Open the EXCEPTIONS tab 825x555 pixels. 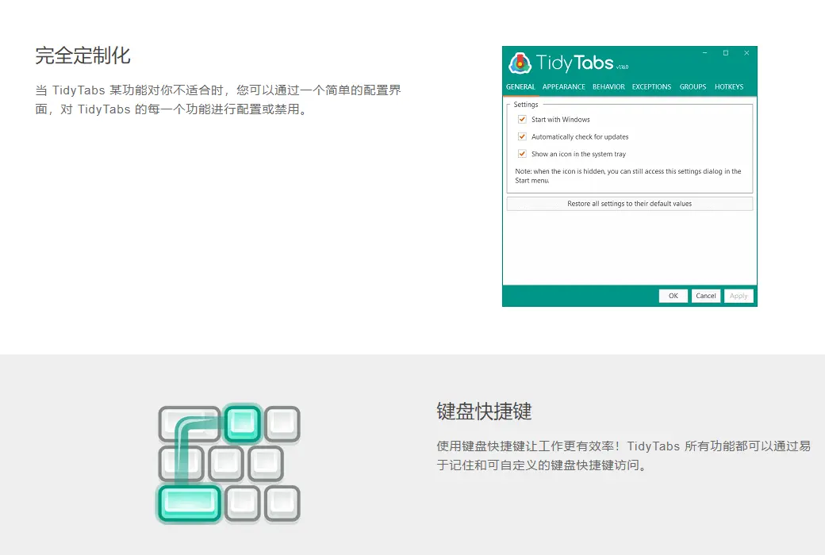[x=651, y=86]
